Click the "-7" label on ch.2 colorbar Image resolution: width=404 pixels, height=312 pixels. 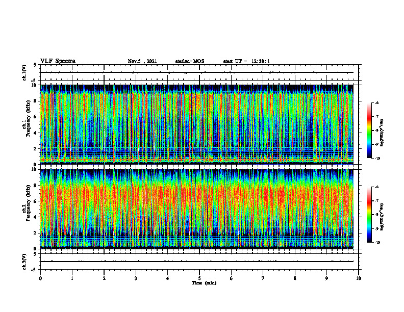376,201
